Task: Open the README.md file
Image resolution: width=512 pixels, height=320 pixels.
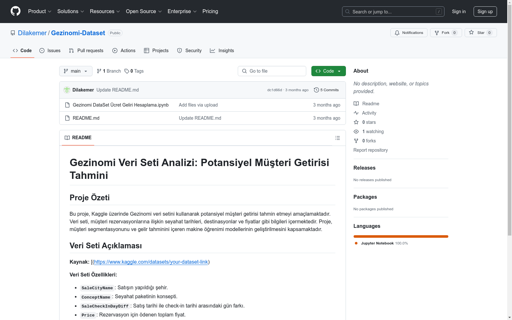Action: tap(86, 118)
